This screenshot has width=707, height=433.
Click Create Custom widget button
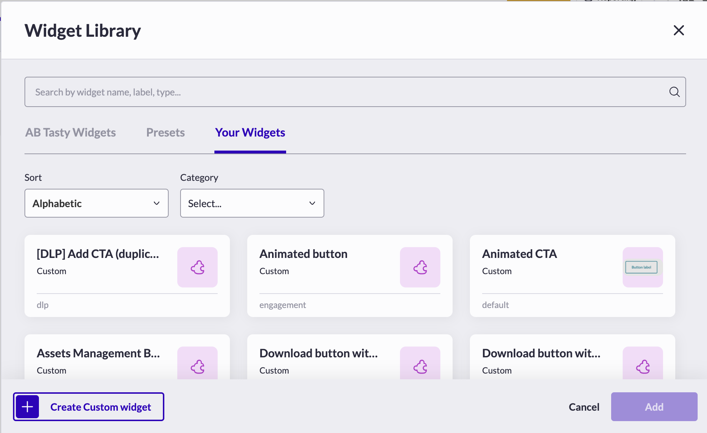tap(89, 407)
